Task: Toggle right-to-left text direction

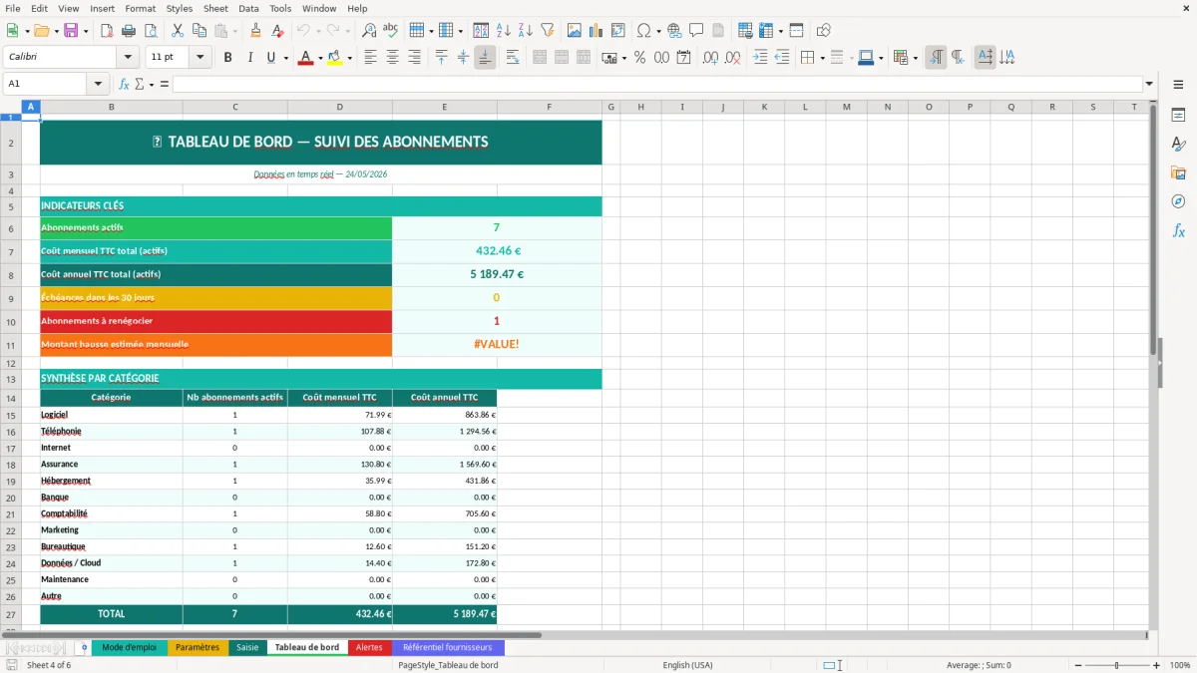Action: 957,58
